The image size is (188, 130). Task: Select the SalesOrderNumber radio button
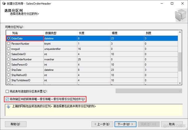point(9,59)
